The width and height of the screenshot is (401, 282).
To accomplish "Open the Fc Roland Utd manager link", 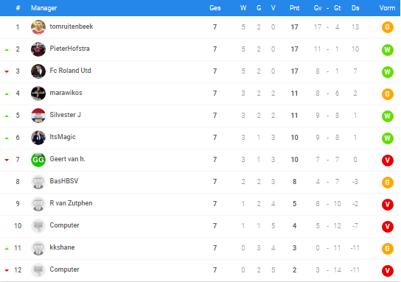I will tap(70, 71).
